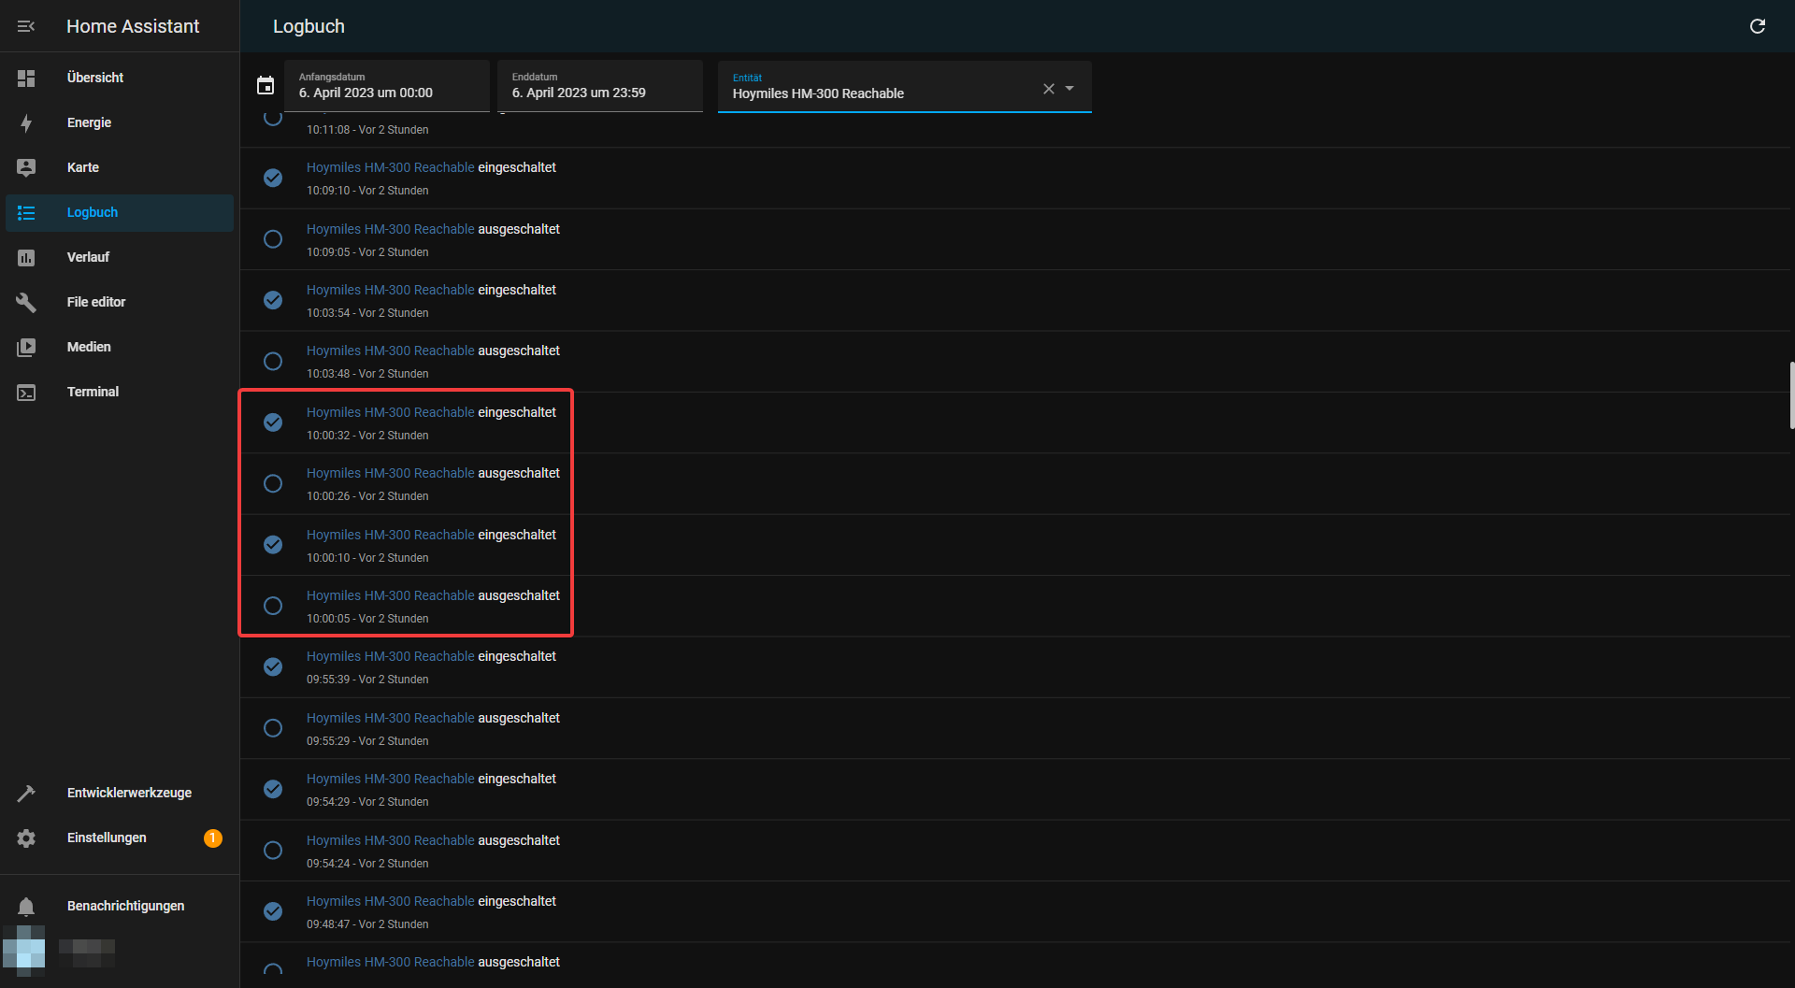Open Entwicklerwerkzeuge from the sidebar
Image resolution: width=1795 pixels, height=988 pixels.
129,792
